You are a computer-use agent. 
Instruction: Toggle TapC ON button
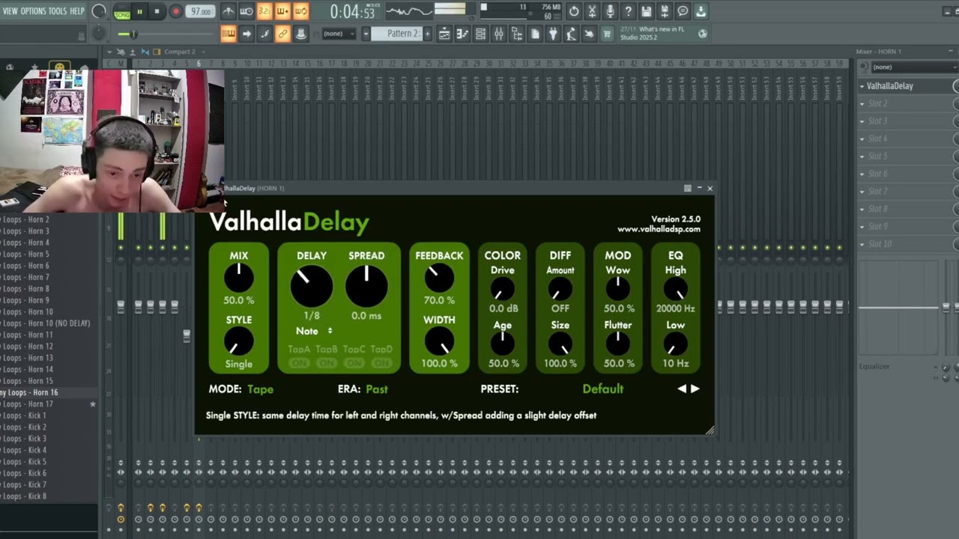click(x=354, y=363)
